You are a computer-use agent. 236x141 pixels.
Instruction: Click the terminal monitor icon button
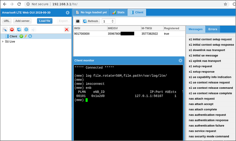point(78,21)
